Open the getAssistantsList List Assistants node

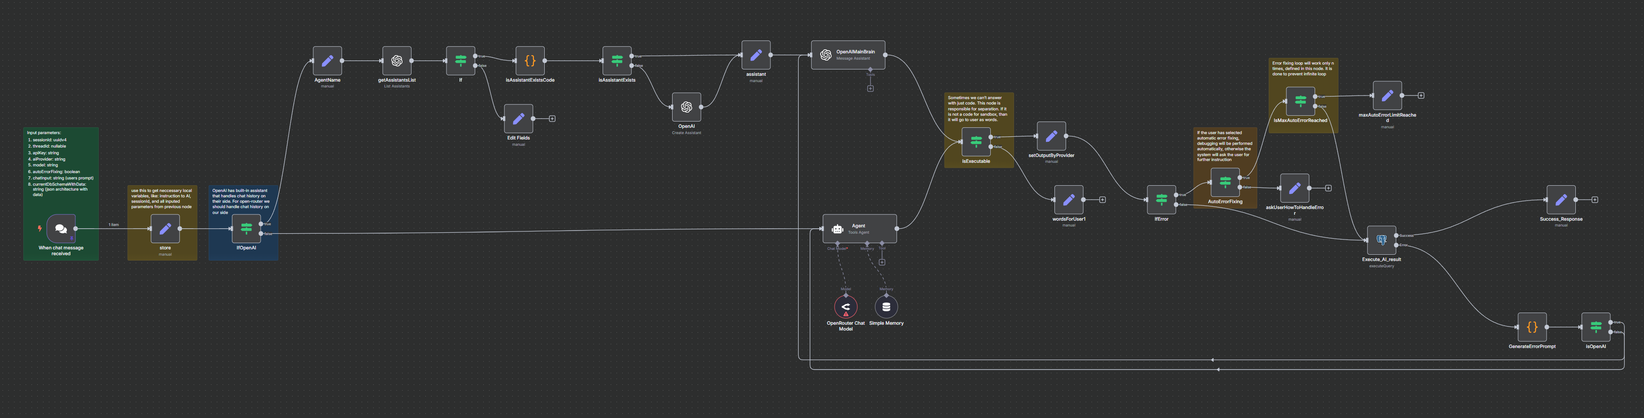pos(397,61)
